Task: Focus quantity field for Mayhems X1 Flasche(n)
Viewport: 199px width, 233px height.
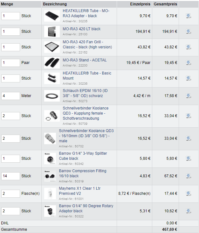Action: [x=10, y=194]
